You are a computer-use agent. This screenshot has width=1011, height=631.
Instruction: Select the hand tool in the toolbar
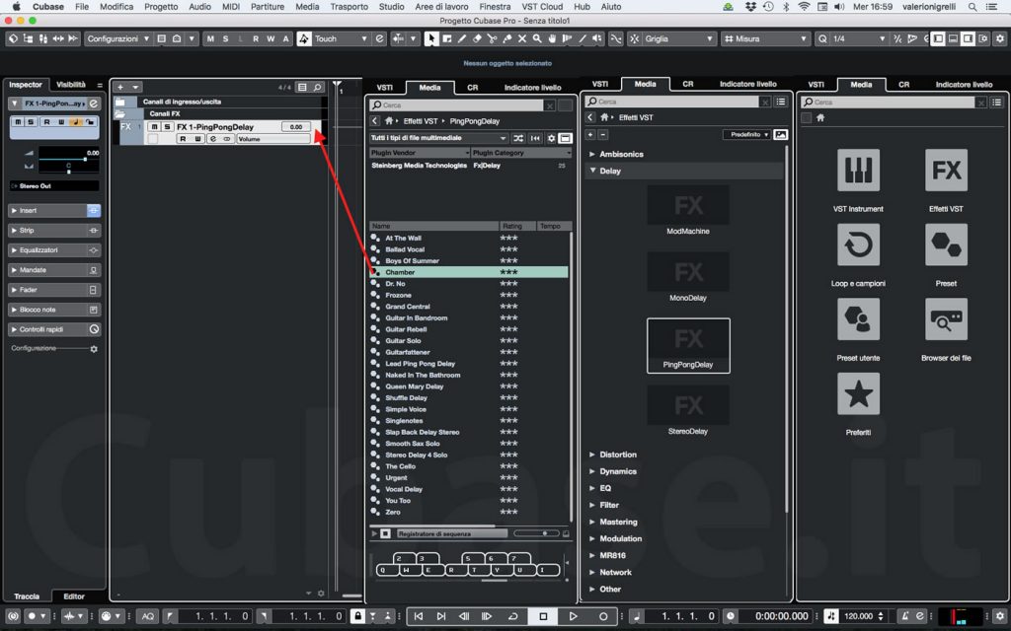tap(553, 38)
